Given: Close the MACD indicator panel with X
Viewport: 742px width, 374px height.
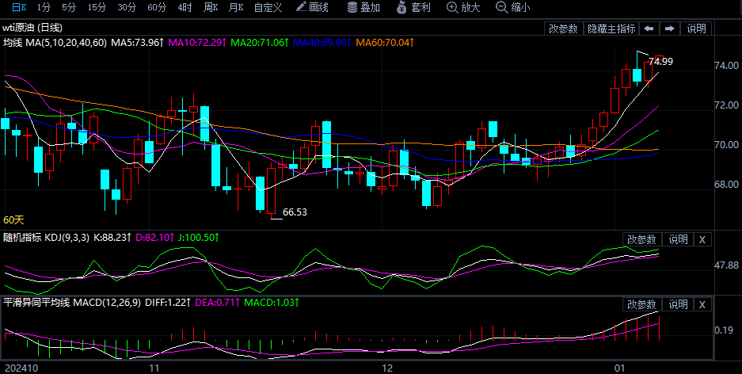Looking at the screenshot, I should (x=702, y=304).
